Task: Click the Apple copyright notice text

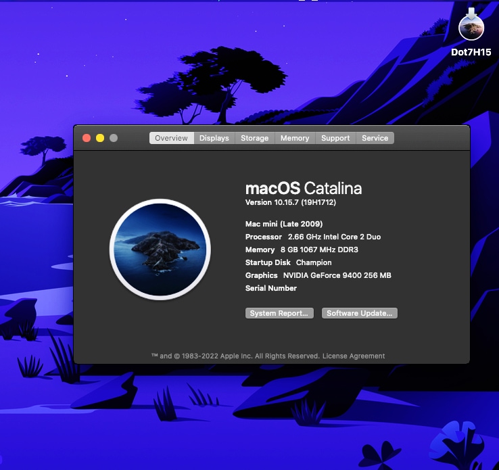Action: [x=235, y=356]
